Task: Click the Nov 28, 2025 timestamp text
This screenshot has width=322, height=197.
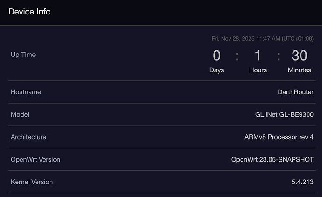Action: [x=262, y=39]
